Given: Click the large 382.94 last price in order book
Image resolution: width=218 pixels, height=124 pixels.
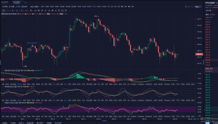Looking at the screenshot, I should tap(209, 69).
